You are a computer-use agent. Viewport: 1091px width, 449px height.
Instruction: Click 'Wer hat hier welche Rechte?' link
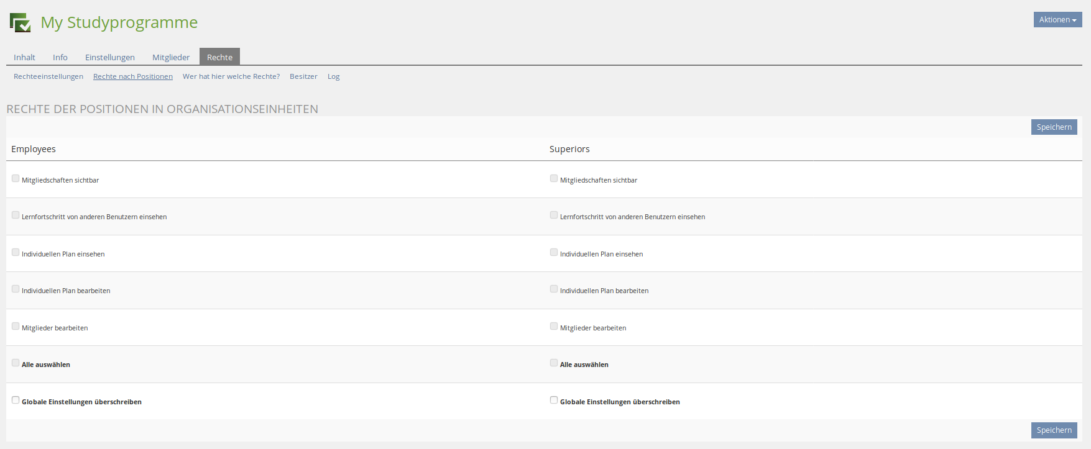tap(231, 76)
